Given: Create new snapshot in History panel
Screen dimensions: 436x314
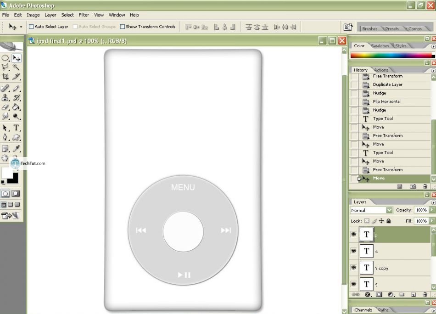Looking at the screenshot, I should tap(413, 186).
